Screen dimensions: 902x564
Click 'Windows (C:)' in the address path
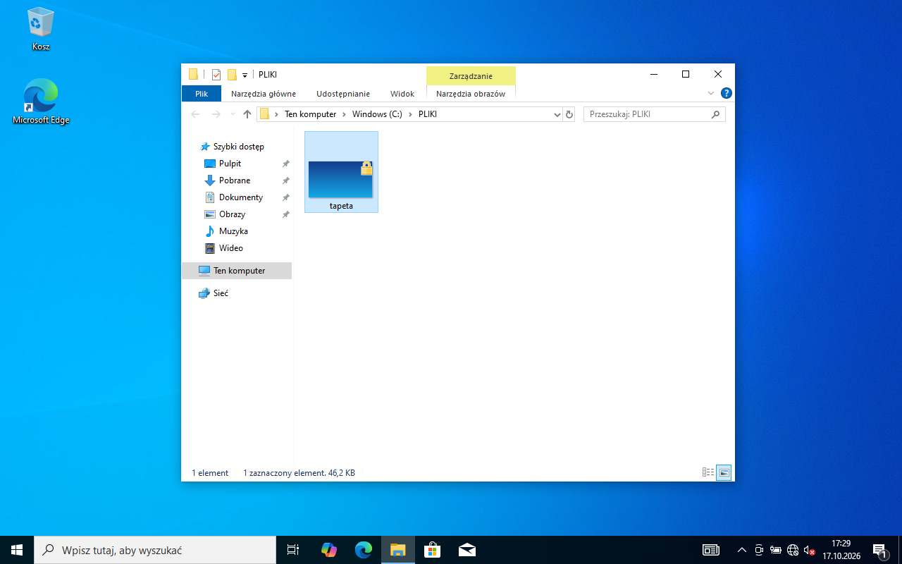coord(377,114)
